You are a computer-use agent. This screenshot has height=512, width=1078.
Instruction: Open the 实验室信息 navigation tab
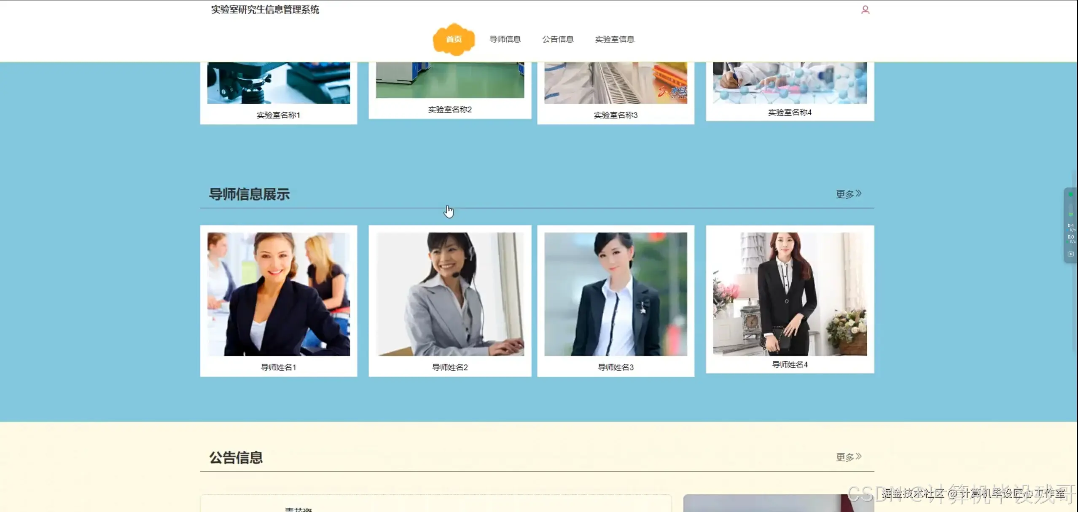(x=615, y=39)
